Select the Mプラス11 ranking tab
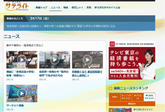Viewport: 165px width, 112px height. point(138,97)
